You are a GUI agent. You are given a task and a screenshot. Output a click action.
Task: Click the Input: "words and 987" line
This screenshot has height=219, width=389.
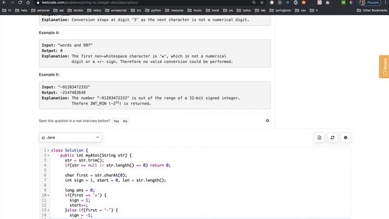coord(67,45)
